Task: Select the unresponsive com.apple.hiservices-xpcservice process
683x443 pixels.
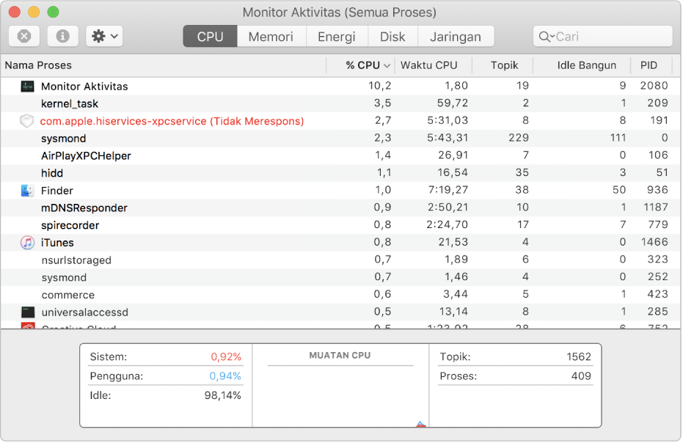Action: [340, 121]
